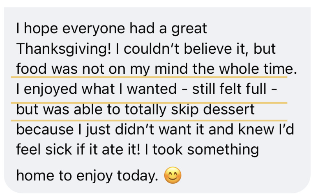Click the phrase "still felt full"
The height and width of the screenshot is (196, 318).
click(229, 89)
